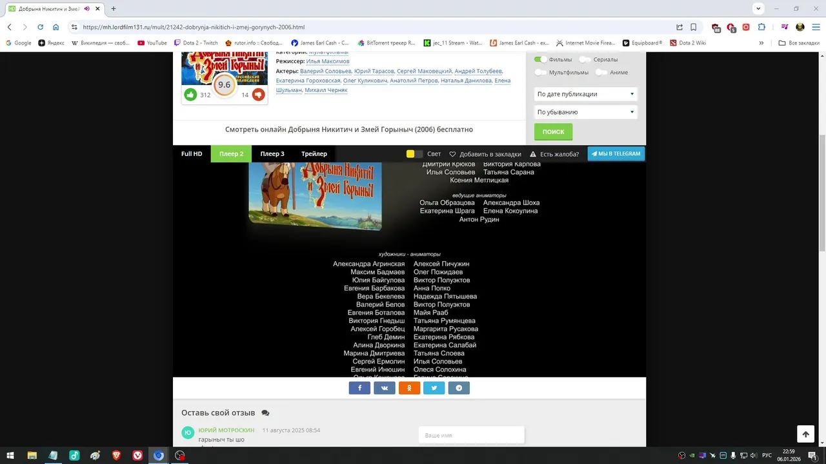826x464 pixels.
Task: Click the scroll-to-top arrow button
Action: pyautogui.click(x=805, y=434)
